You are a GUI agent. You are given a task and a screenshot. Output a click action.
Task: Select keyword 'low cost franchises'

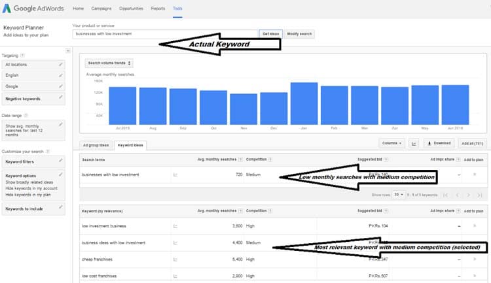[100, 276]
